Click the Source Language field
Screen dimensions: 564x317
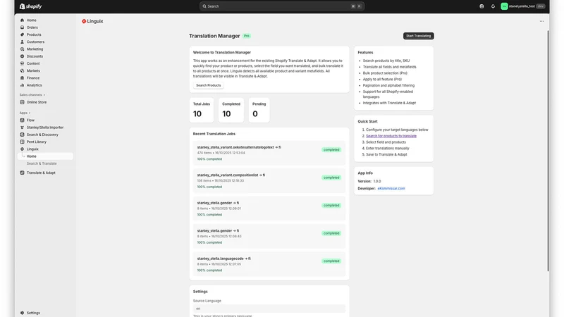269,309
